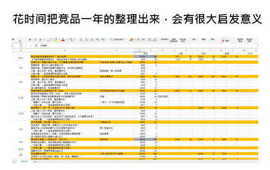The height and width of the screenshot is (170, 270).
Task: Align text left in toolbar
Action: point(81,40)
